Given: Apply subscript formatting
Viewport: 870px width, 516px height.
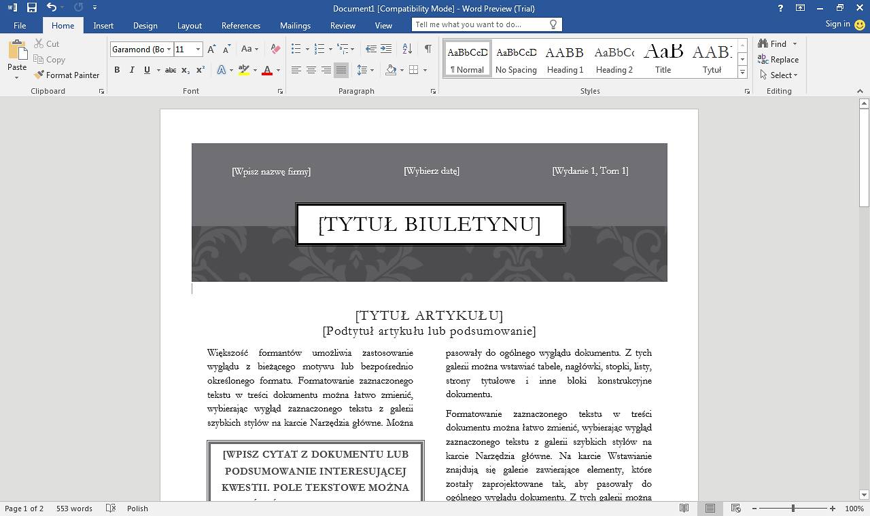Looking at the screenshot, I should [185, 69].
